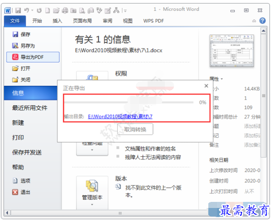273x224 pixels.
Task: Click the Open folder icon in quick access toolbar
Action: pos(56,10)
